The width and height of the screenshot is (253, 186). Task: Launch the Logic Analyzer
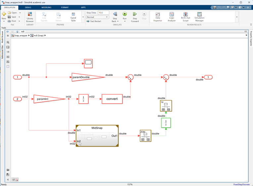(x=172, y=17)
